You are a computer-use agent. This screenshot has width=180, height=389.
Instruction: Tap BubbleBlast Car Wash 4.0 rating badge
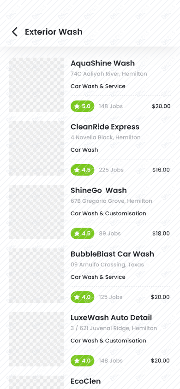(x=83, y=297)
